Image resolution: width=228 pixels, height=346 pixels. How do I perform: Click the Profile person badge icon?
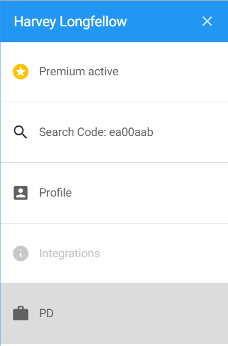tap(21, 193)
